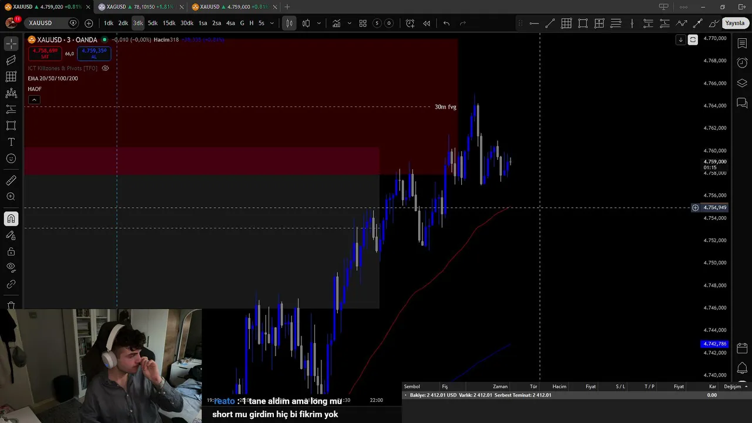The image size is (752, 423).
Task: Open the emoji icons tool
Action: 11,159
